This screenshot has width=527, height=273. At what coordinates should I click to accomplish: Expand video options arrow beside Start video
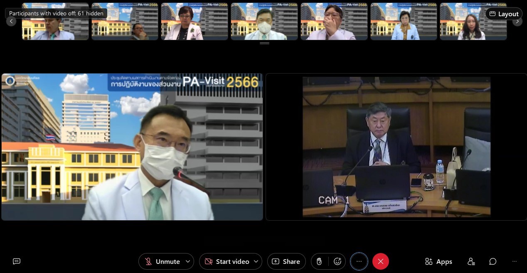tap(256, 261)
